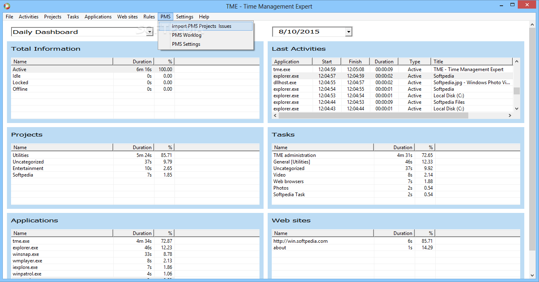Select the Locked row
539x282 pixels.
point(135,83)
